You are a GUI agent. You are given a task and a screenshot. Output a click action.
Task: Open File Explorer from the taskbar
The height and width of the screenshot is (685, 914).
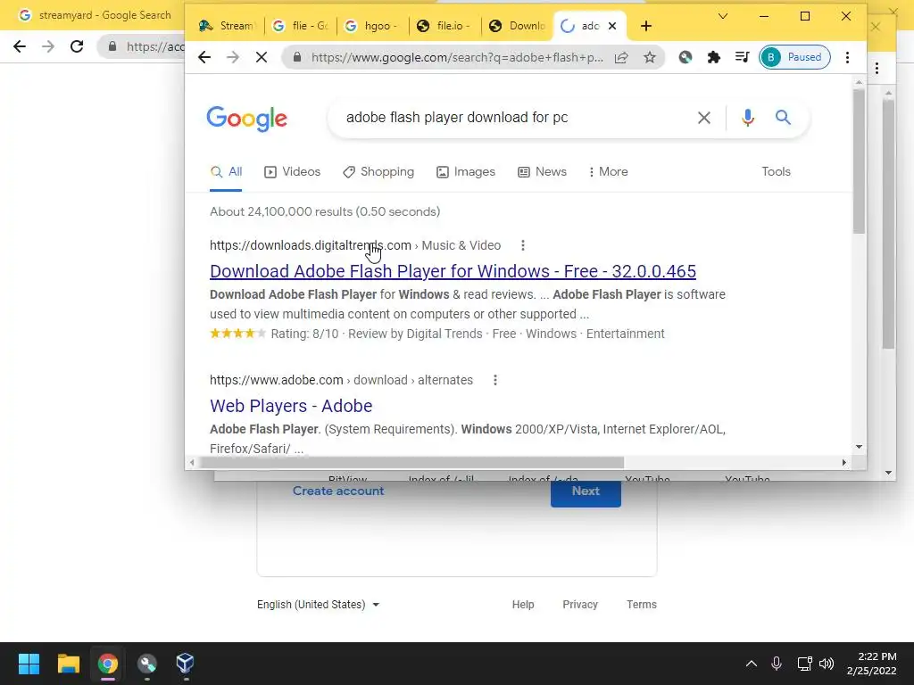point(68,664)
